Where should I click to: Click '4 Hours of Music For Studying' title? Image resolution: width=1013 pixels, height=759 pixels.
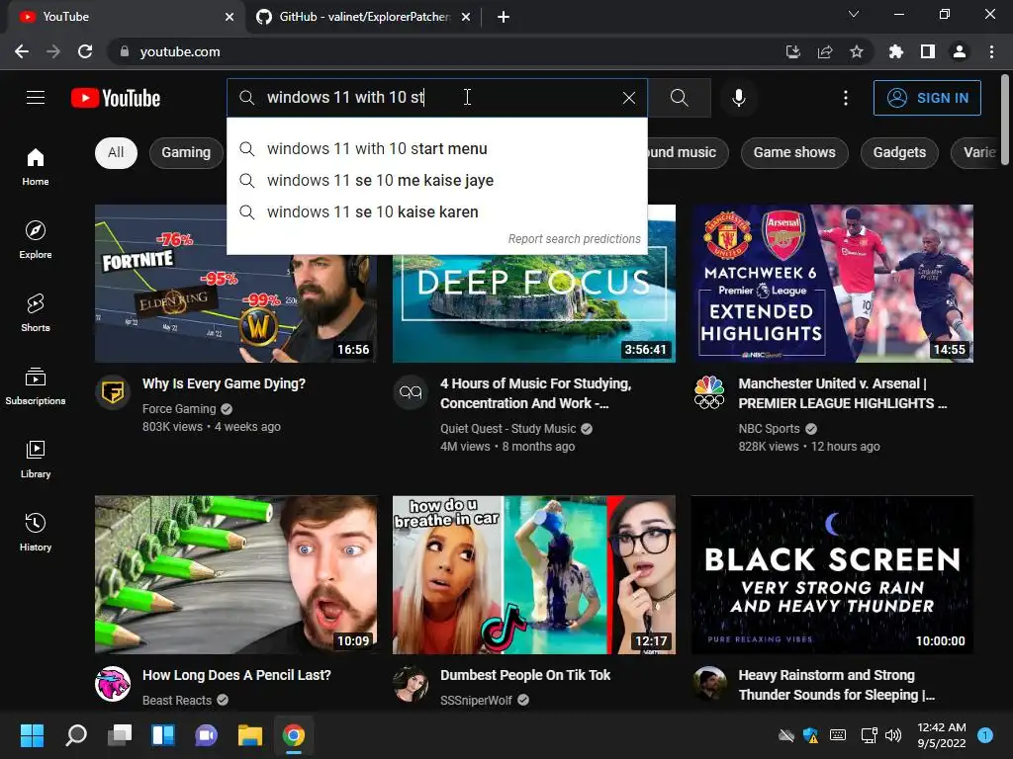pyautogui.click(x=535, y=393)
